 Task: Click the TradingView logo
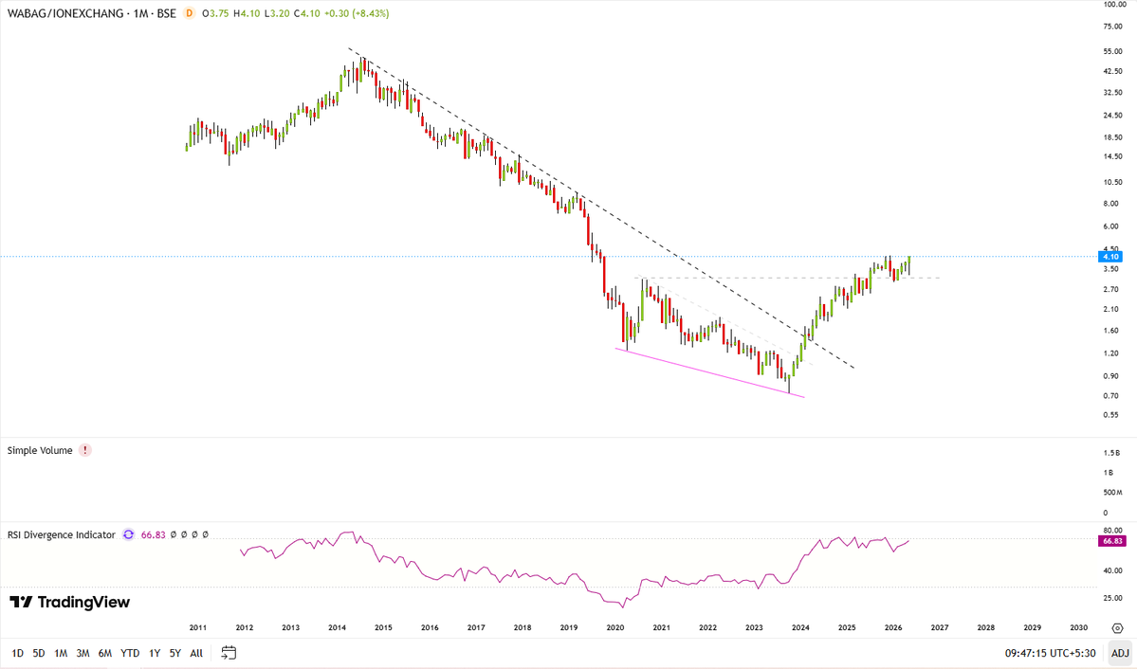coord(69,603)
